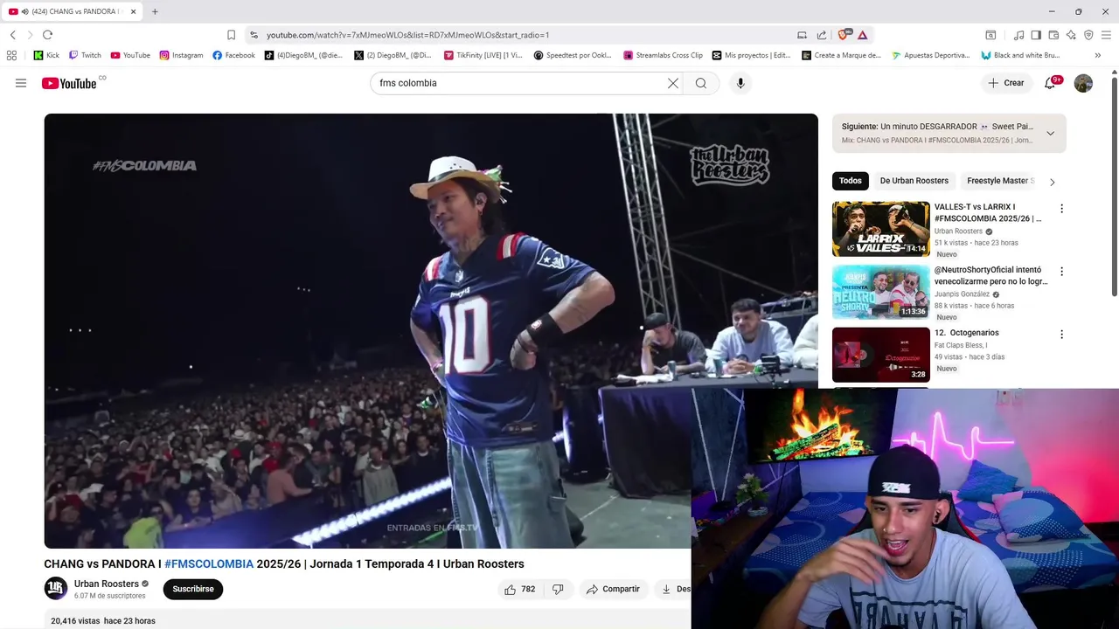Open the Octogenarios 3:28 thumbnail

point(880,355)
